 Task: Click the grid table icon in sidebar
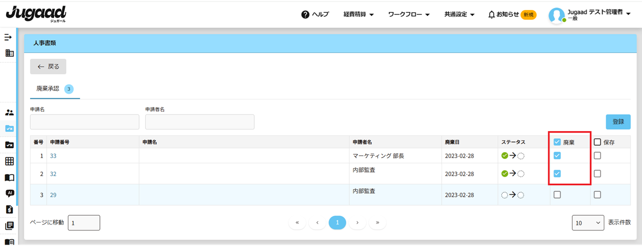coord(9,161)
